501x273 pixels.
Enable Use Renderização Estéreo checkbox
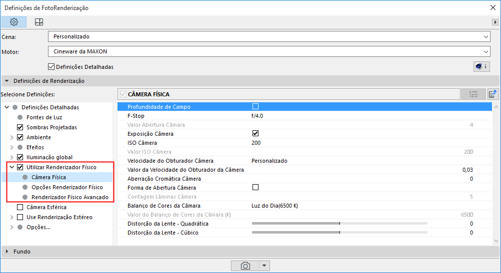click(x=20, y=217)
